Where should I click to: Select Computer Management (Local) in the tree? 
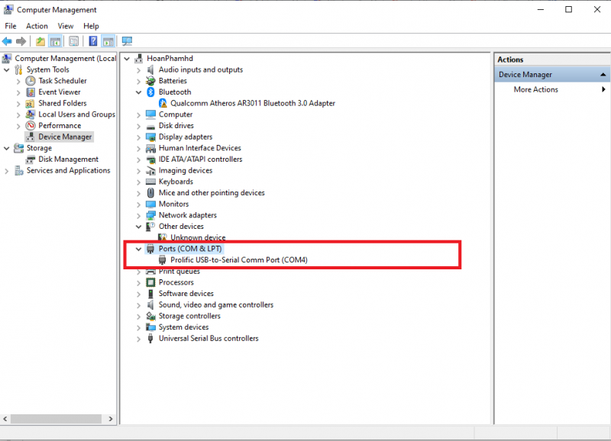tap(65, 59)
